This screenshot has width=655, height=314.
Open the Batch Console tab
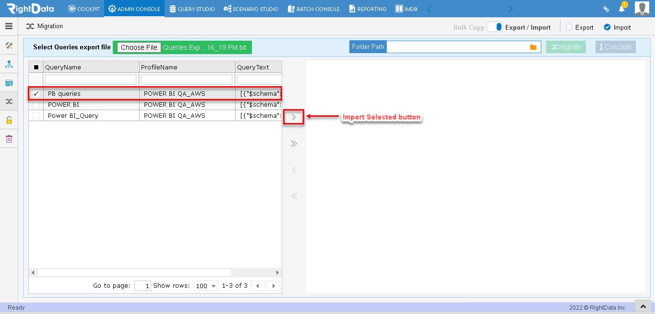[x=314, y=9]
